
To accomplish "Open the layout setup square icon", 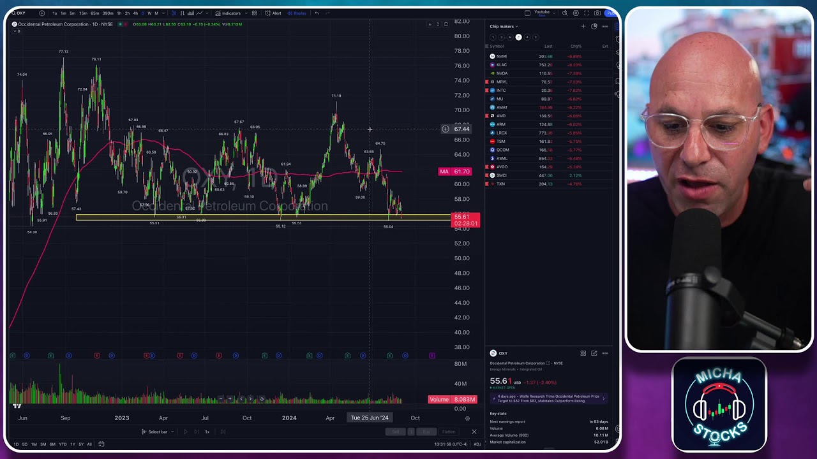I will click(x=527, y=13).
